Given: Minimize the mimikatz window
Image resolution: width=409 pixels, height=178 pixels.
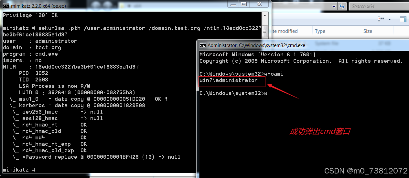Looking at the screenshot, I should pyautogui.click(x=233, y=4).
